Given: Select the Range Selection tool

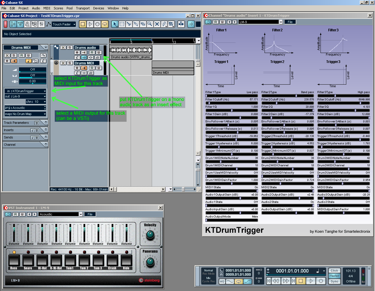Looking at the screenshot, I should tap(122, 24).
